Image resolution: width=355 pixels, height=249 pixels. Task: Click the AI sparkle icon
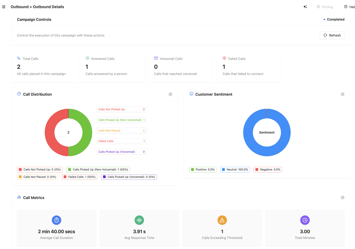coord(305,7)
